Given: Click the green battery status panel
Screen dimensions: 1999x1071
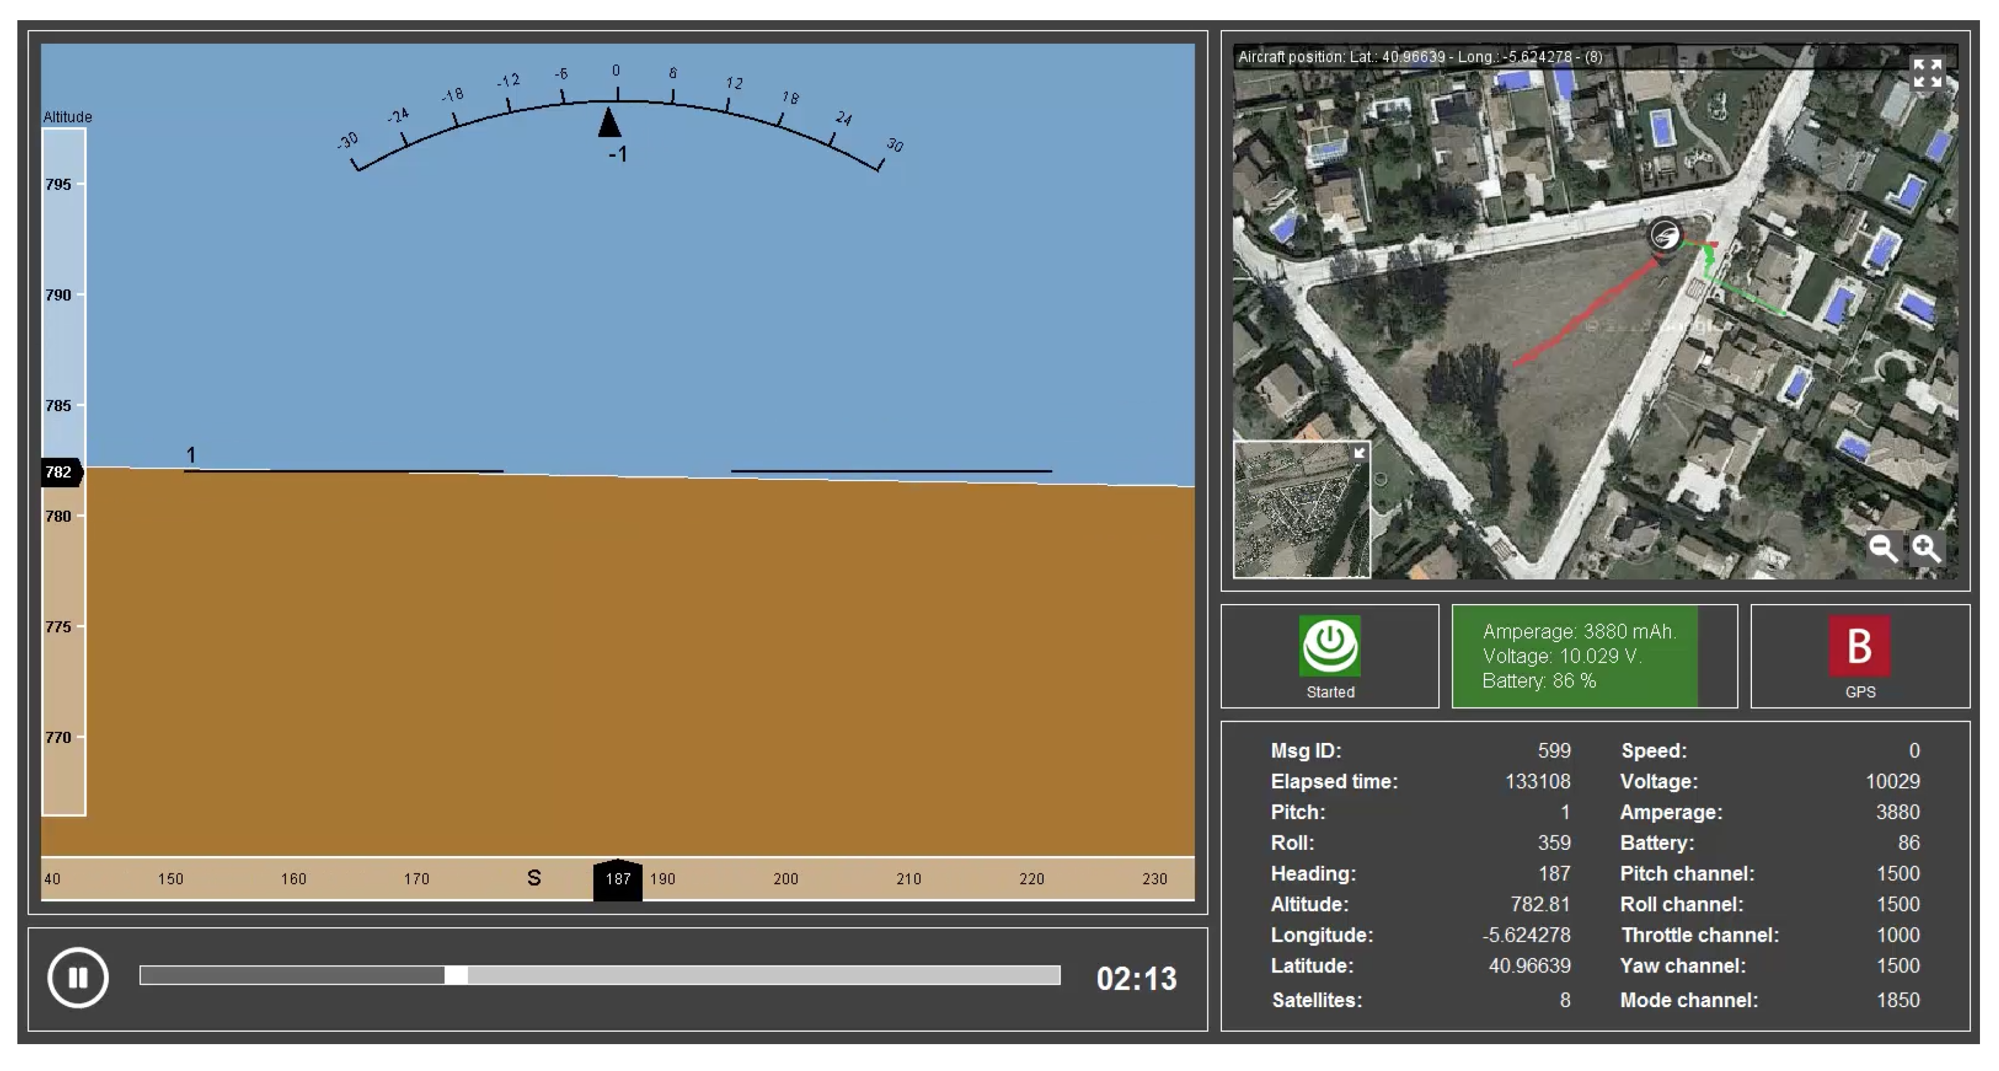Looking at the screenshot, I should click(x=1575, y=656).
